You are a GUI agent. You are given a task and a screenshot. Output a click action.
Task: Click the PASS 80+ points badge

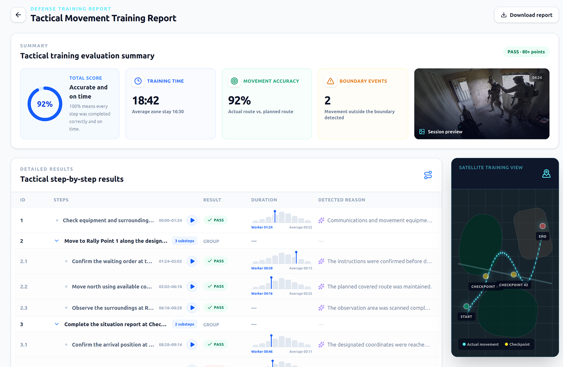coord(526,52)
